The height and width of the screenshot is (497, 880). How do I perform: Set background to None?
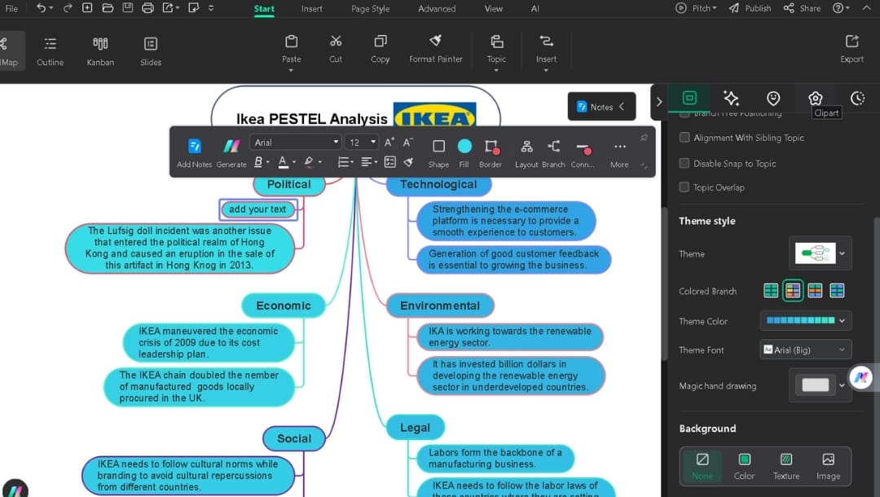[702, 466]
